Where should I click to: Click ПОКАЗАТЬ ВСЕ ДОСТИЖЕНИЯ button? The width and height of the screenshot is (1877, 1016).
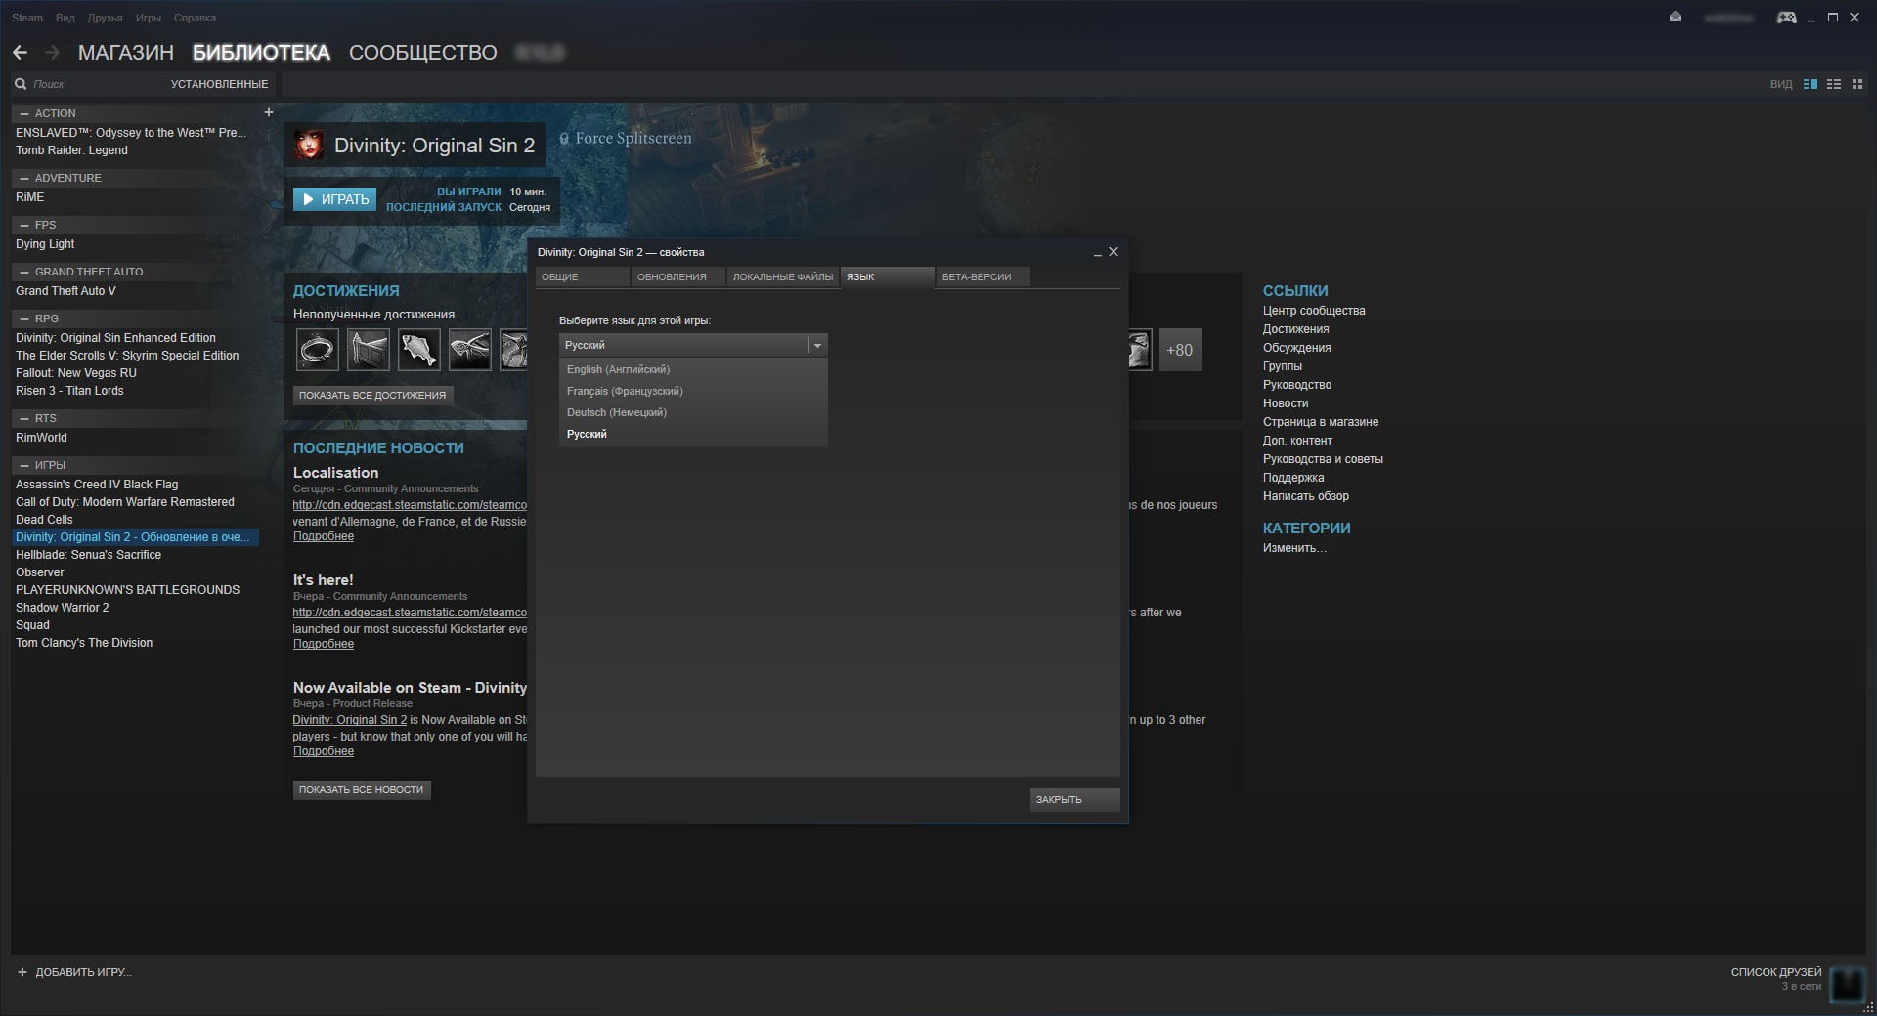(x=372, y=395)
